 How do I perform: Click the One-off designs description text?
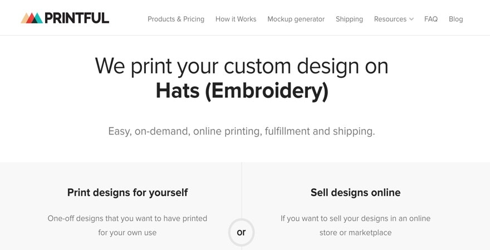128,218
